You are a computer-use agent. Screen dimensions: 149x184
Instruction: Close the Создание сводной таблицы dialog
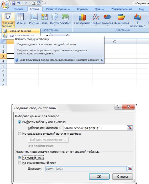[128, 107]
